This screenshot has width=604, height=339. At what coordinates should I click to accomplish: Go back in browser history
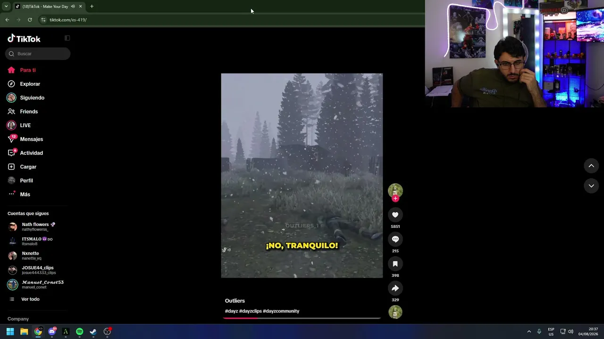[7, 20]
